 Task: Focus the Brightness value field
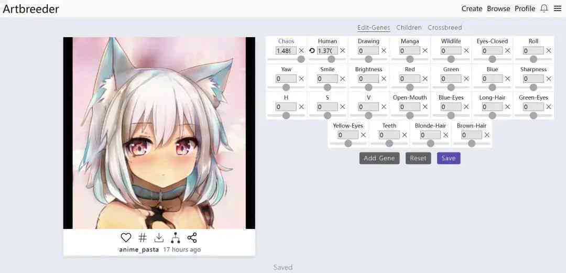click(368, 79)
